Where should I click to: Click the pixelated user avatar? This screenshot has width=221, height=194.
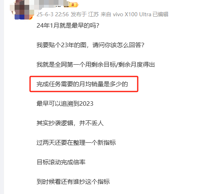(22, 10)
